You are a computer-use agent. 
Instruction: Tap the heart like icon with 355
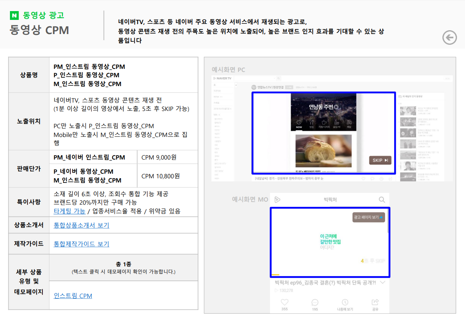point(285,302)
